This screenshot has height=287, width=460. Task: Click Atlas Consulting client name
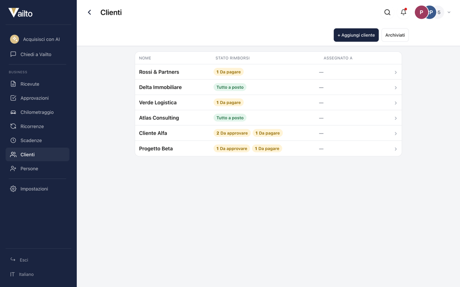[159, 118]
